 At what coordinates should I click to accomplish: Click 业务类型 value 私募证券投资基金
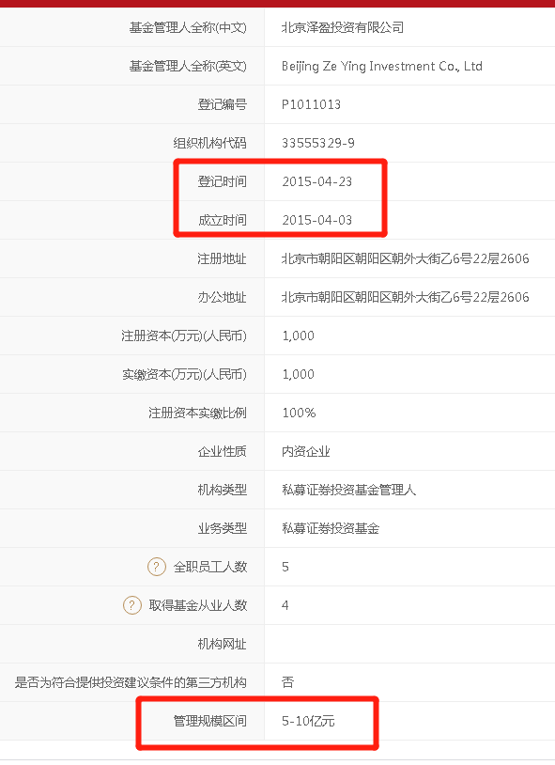pyautogui.click(x=331, y=528)
